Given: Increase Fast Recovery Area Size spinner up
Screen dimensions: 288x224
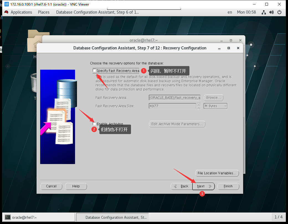Looking at the screenshot, I should coord(199,105).
